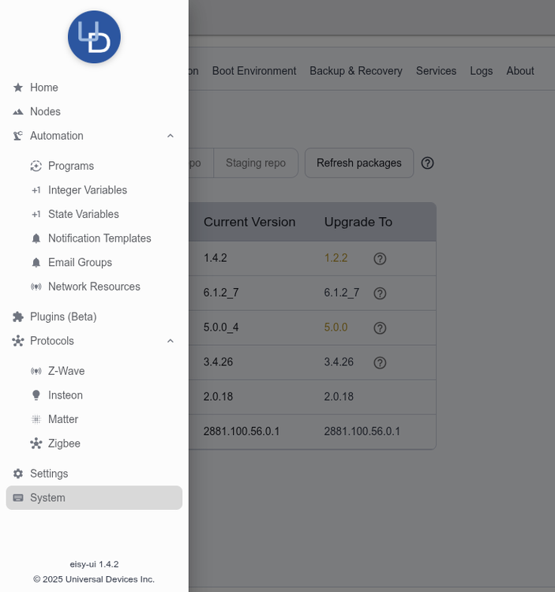Click the Zigbee hub icon
The image size is (555, 592).
pyautogui.click(x=36, y=444)
